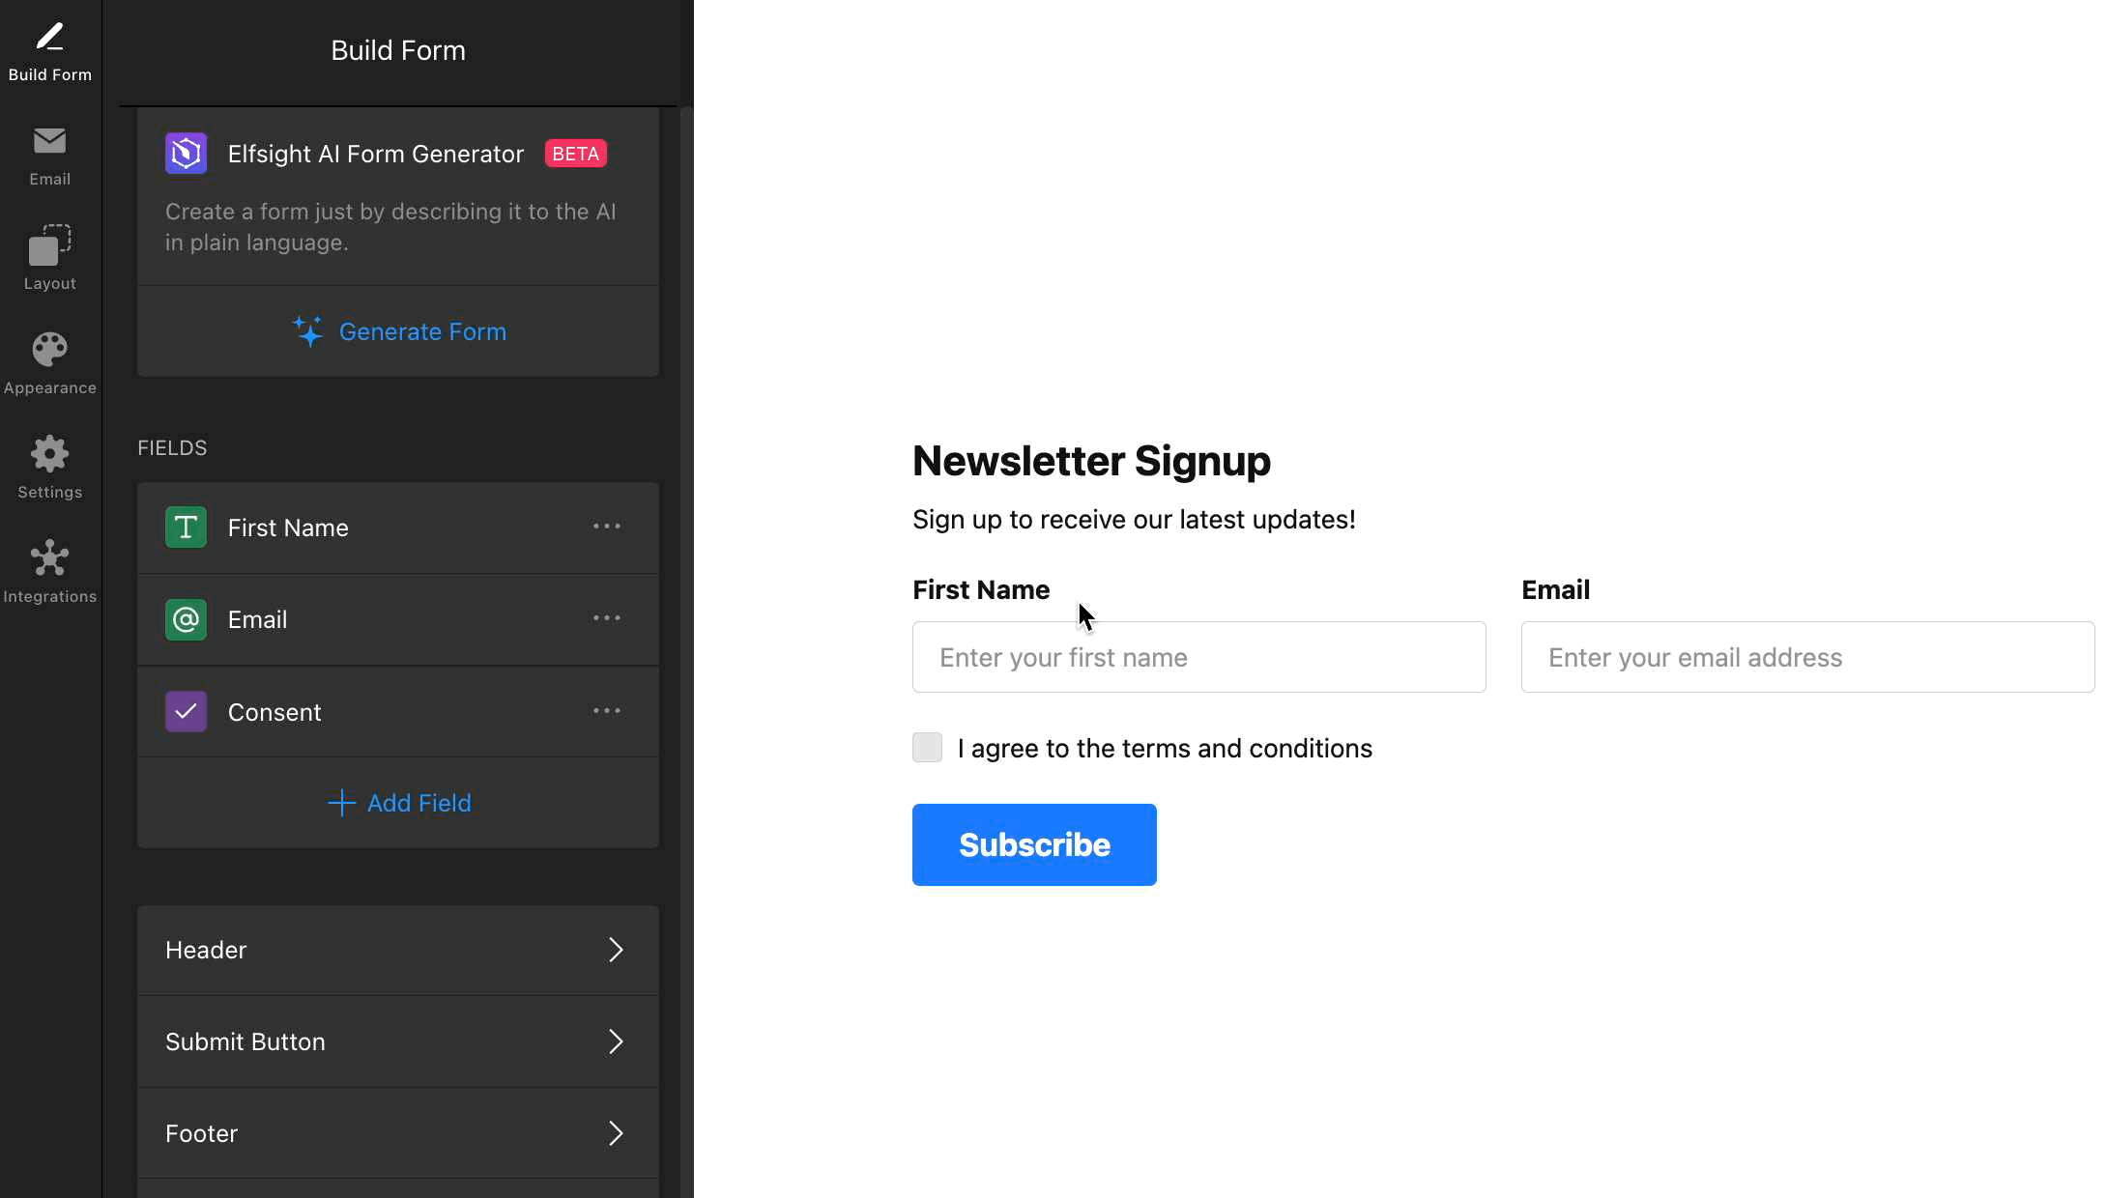This screenshot has height=1198, width=2107.
Task: Click the first name input field
Action: click(1198, 657)
